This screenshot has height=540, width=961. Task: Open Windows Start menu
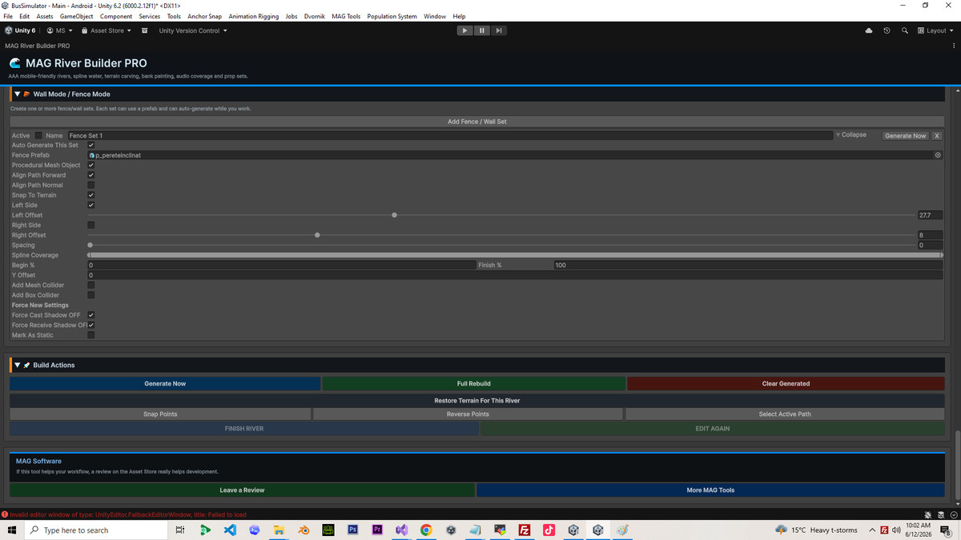point(12,530)
